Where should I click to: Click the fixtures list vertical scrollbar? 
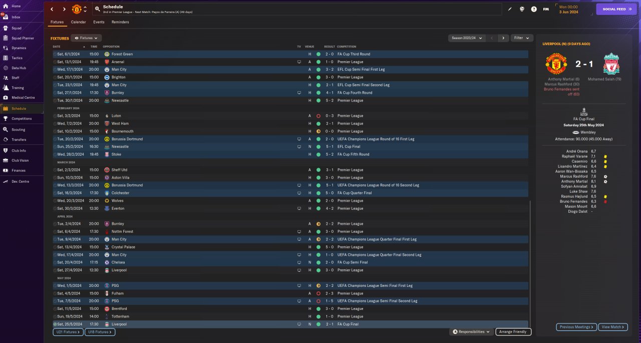click(529, 264)
